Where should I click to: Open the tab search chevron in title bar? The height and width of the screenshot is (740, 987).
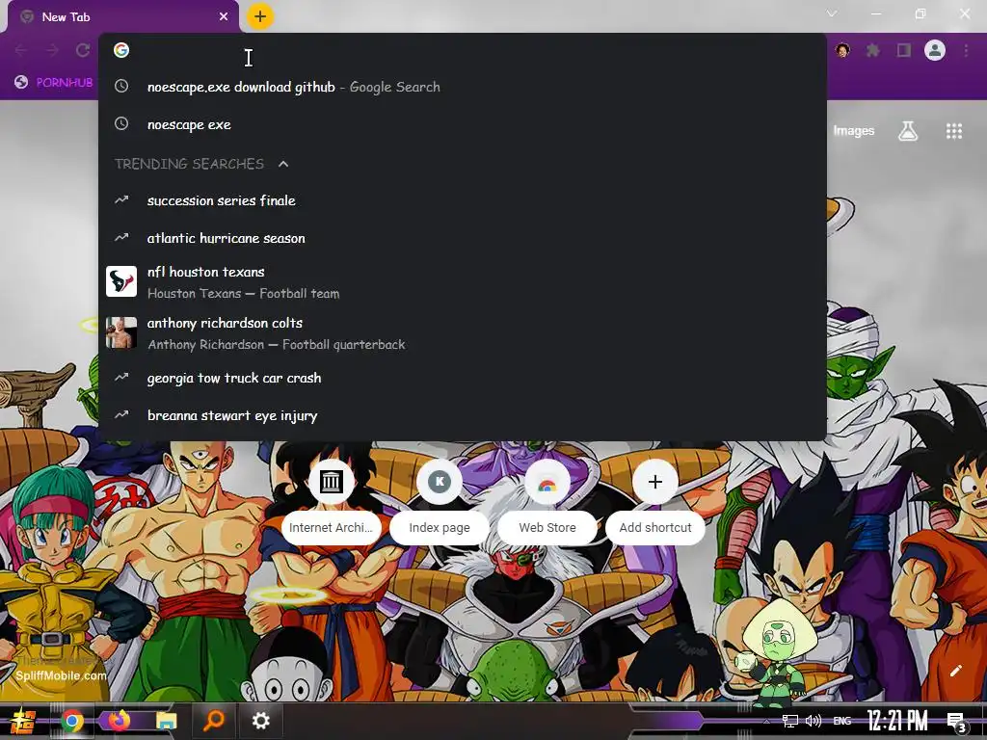832,13
